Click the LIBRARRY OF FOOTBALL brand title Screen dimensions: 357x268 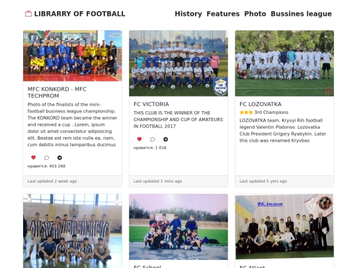[x=80, y=14]
